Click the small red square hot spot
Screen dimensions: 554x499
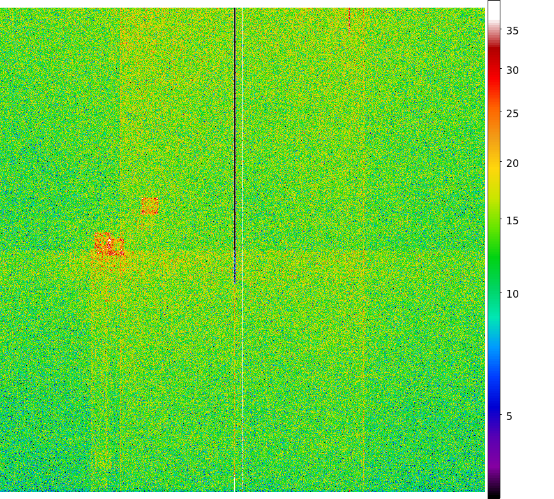click(x=150, y=206)
